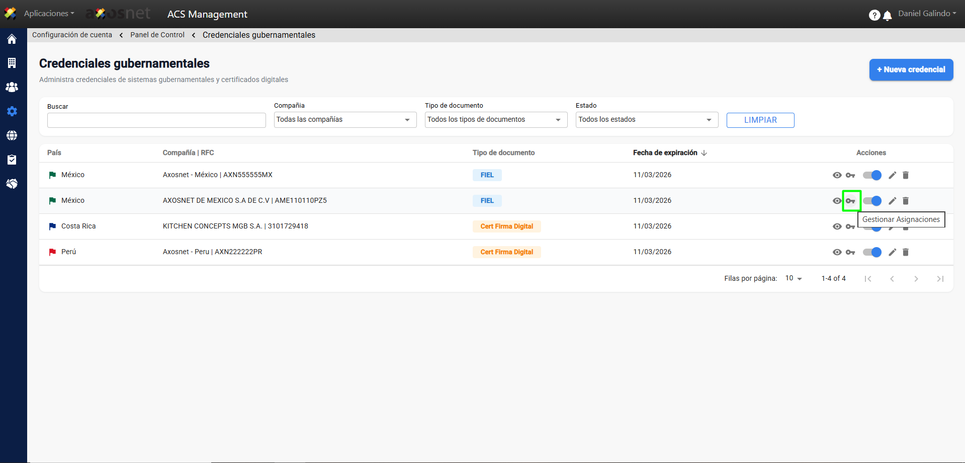Open the Aplicaciones menu

click(49, 14)
